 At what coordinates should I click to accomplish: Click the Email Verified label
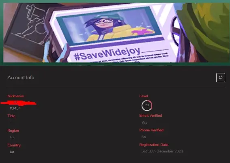pyautogui.click(x=150, y=116)
